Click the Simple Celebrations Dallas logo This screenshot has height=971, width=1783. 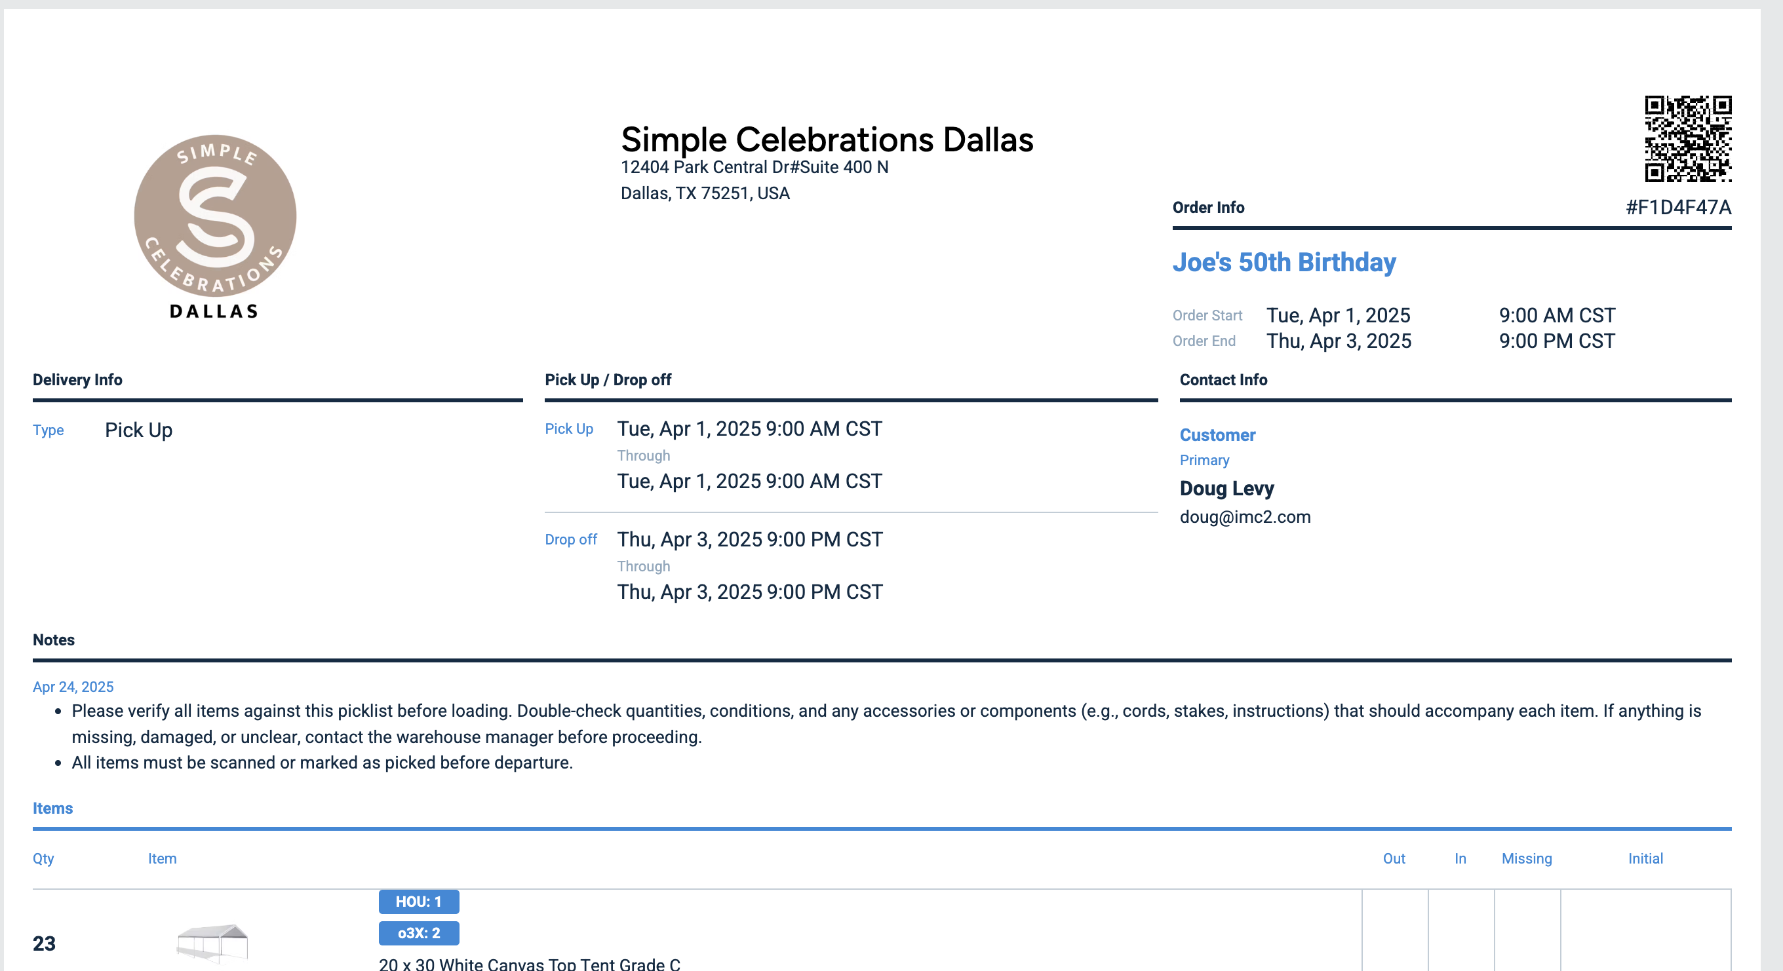214,226
